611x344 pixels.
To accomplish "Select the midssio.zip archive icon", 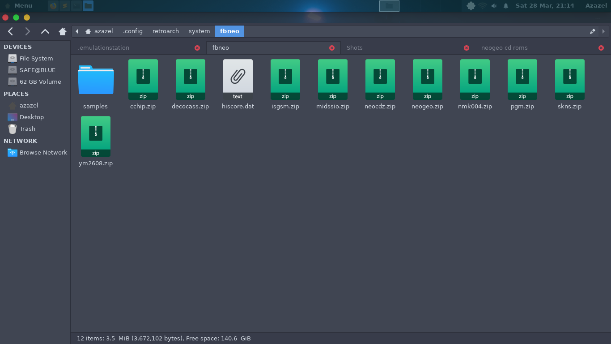I will [333, 79].
